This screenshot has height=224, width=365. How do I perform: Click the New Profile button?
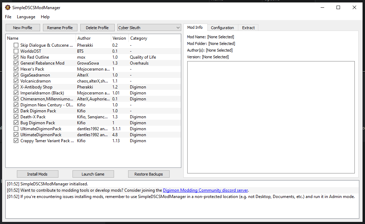23,28
